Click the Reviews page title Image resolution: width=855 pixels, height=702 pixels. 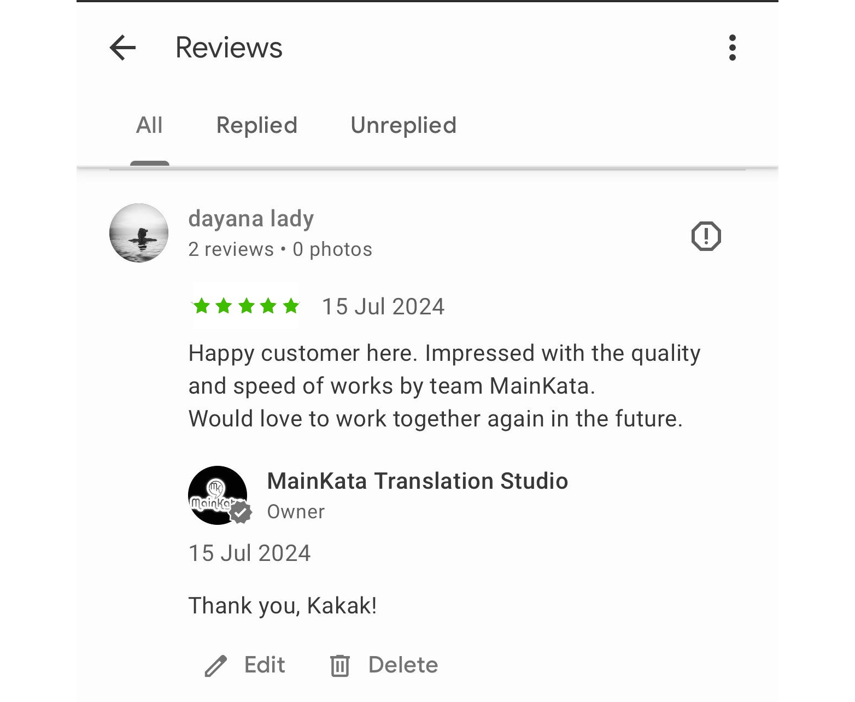pyautogui.click(x=229, y=48)
